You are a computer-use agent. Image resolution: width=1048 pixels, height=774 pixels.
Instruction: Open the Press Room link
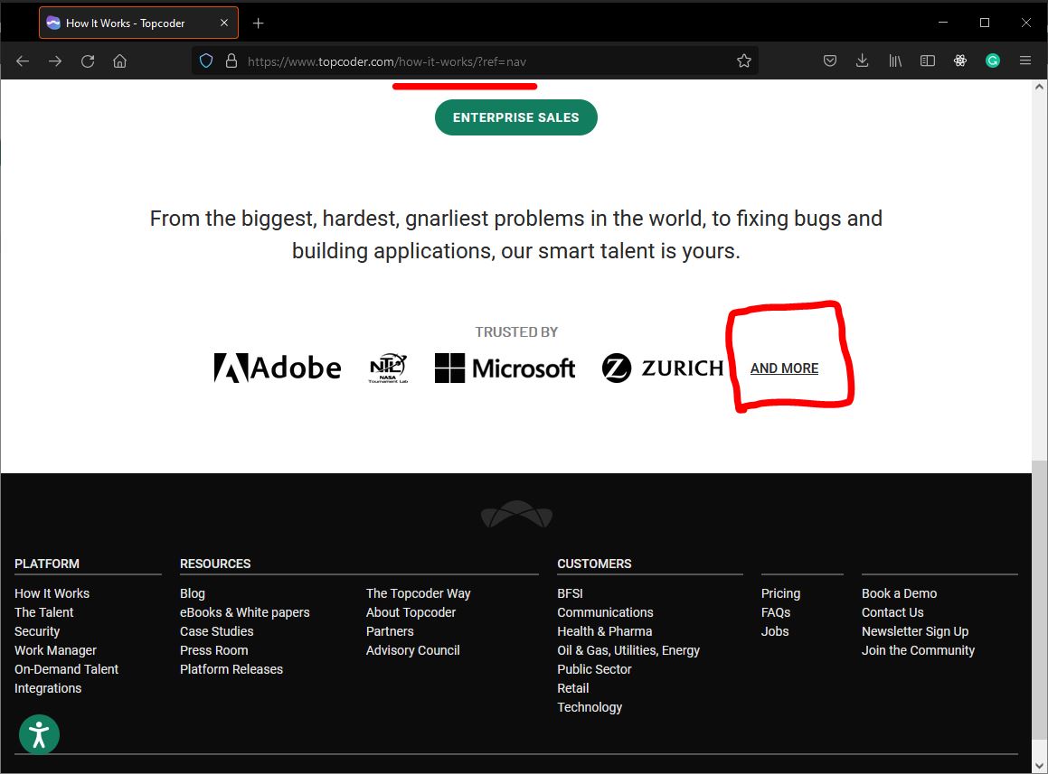[214, 649]
